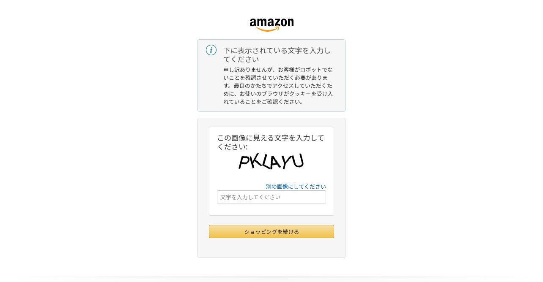
Task: Click the letter A in the captcha
Action: point(276,162)
